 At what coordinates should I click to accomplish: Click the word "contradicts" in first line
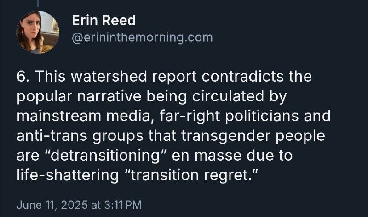[x=242, y=77]
